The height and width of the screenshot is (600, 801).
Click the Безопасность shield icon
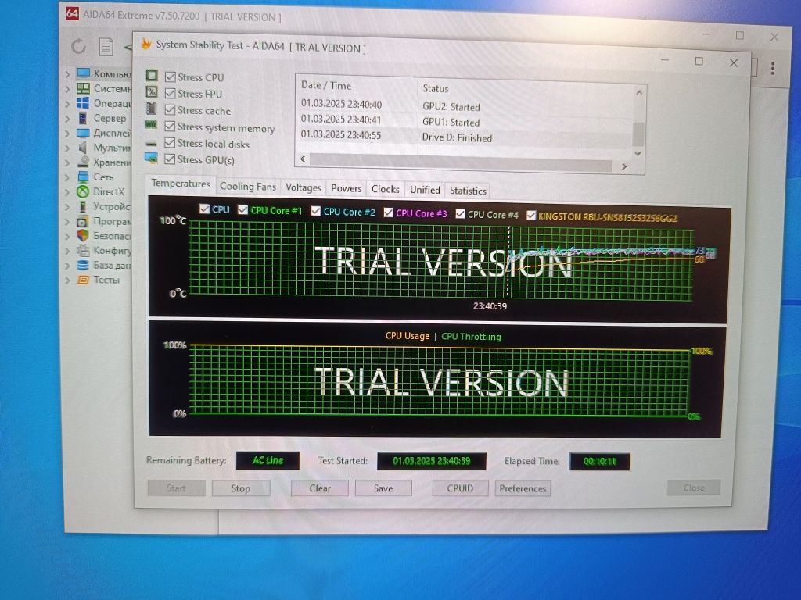point(82,236)
